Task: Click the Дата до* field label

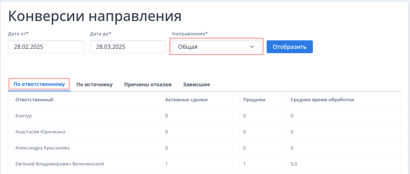Action: 101,34
